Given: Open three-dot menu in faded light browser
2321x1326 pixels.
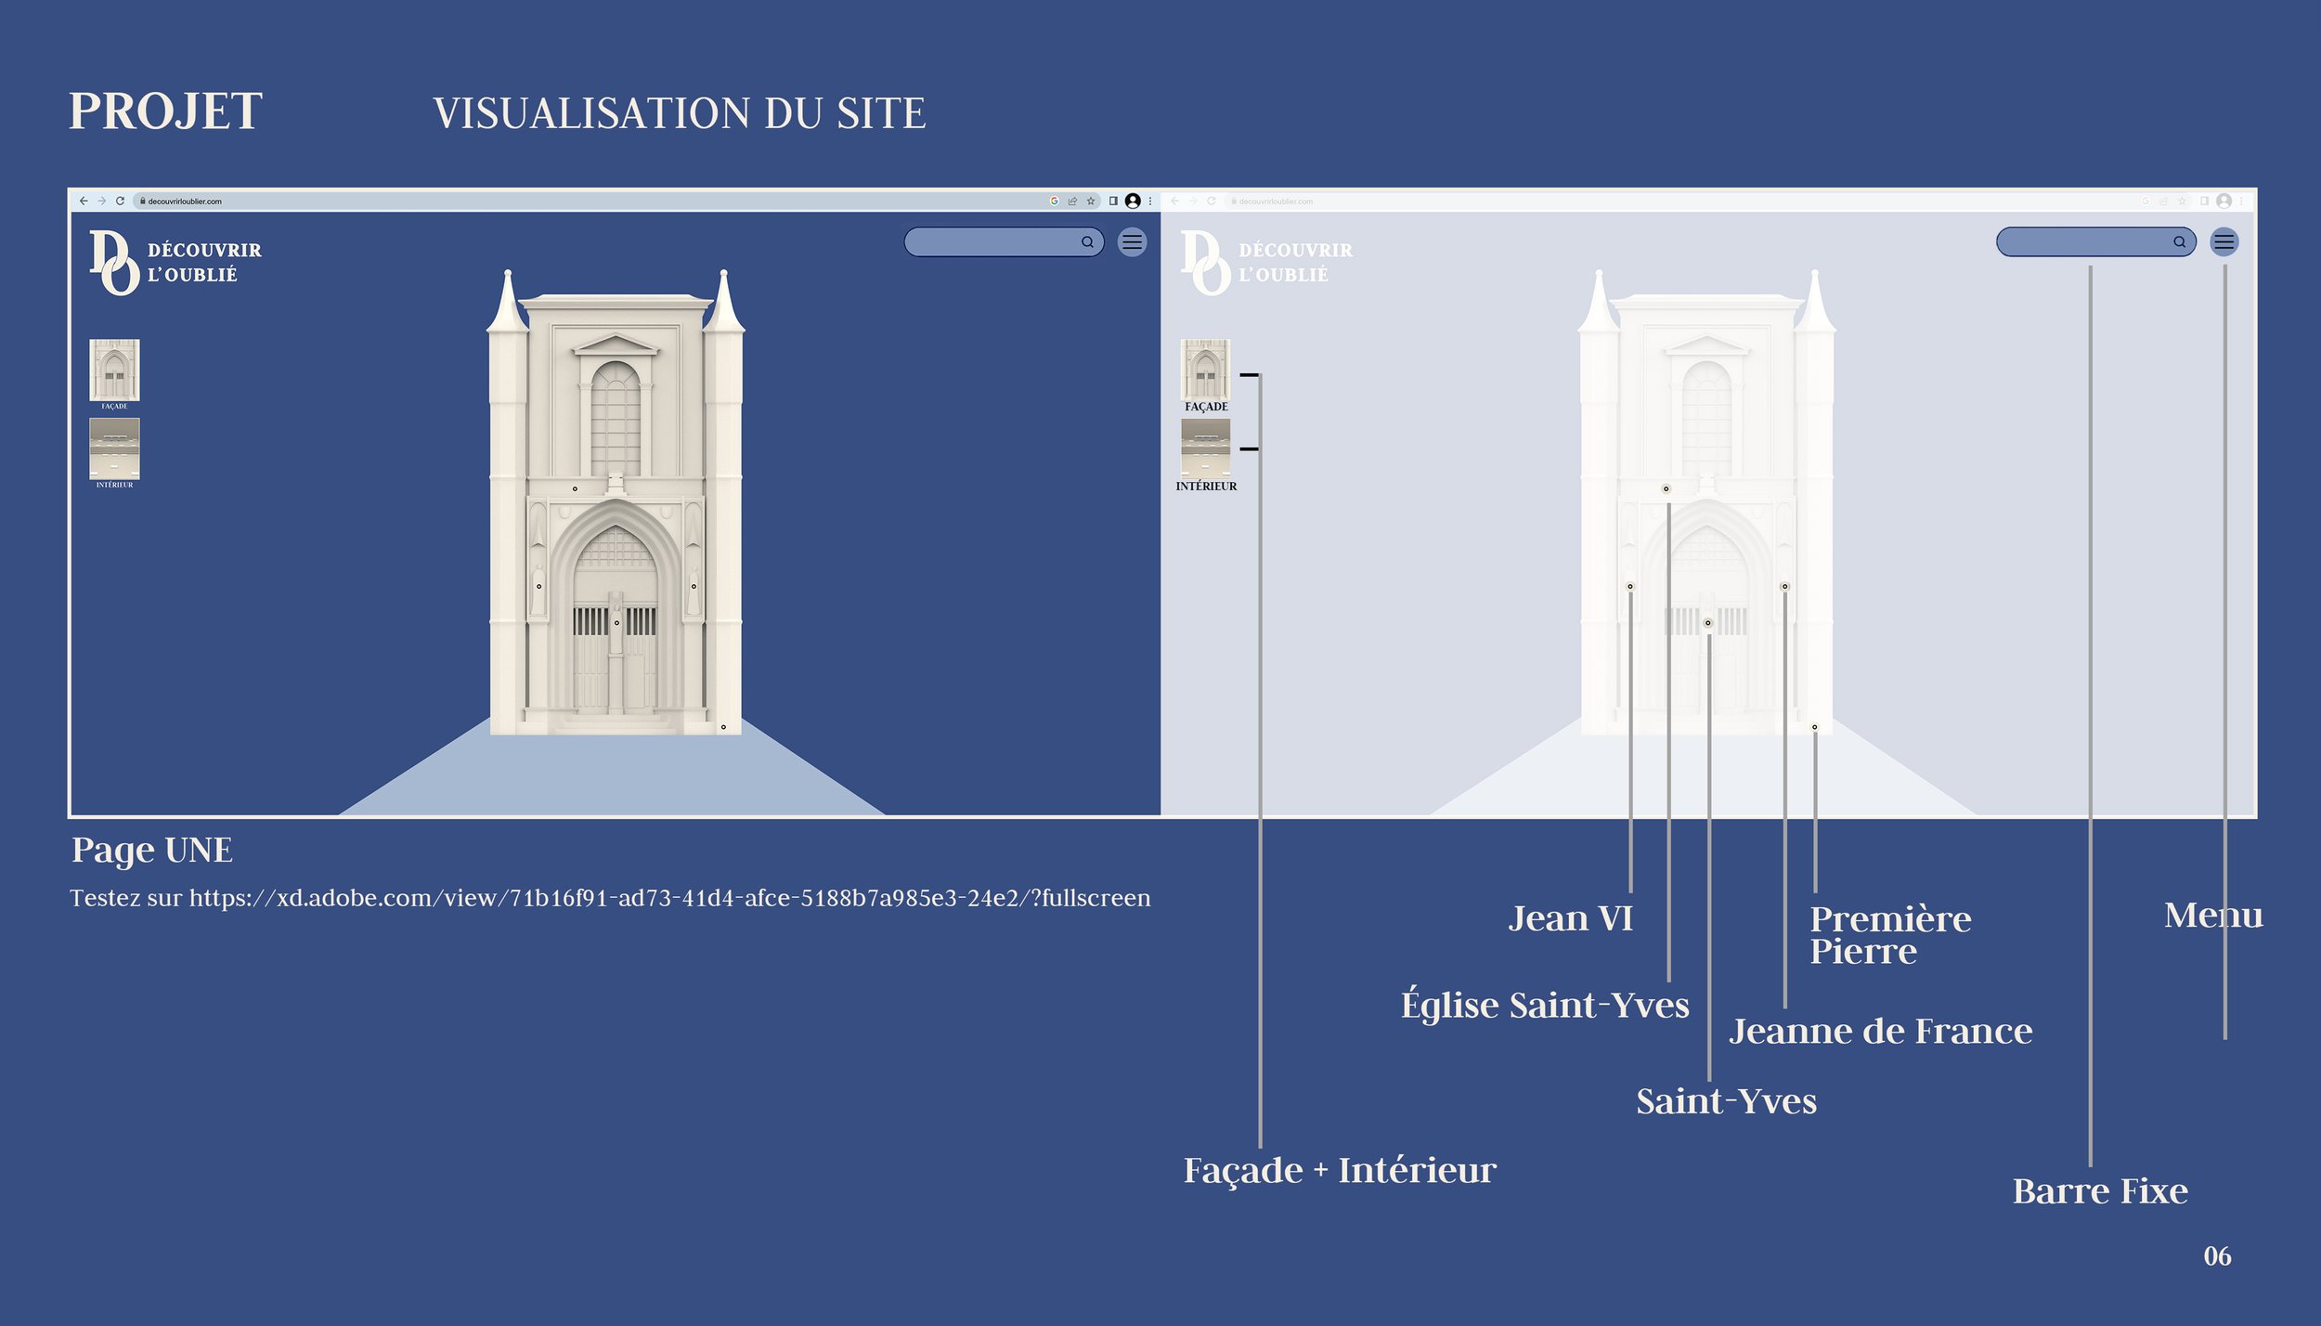Looking at the screenshot, I should pos(2241,201).
